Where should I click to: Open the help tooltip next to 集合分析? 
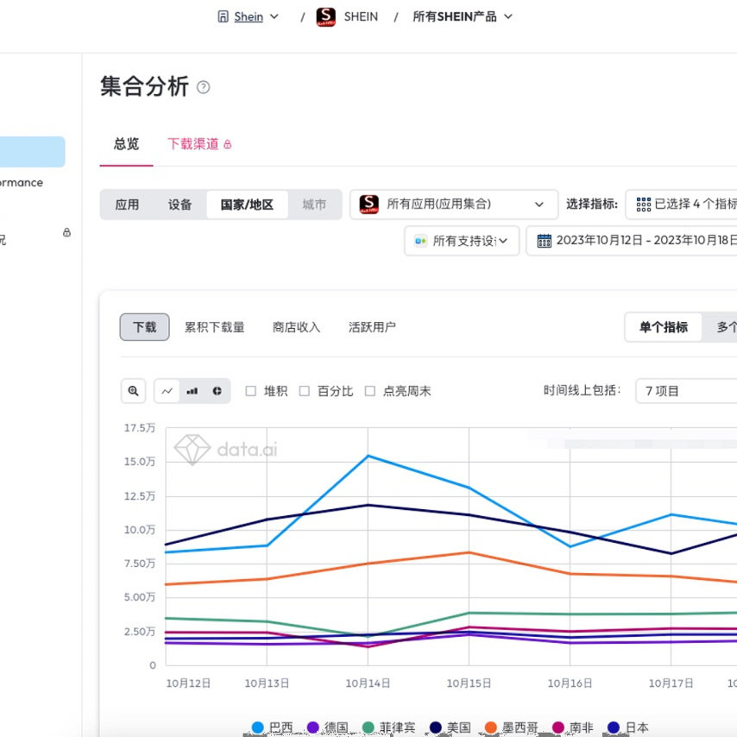203,86
